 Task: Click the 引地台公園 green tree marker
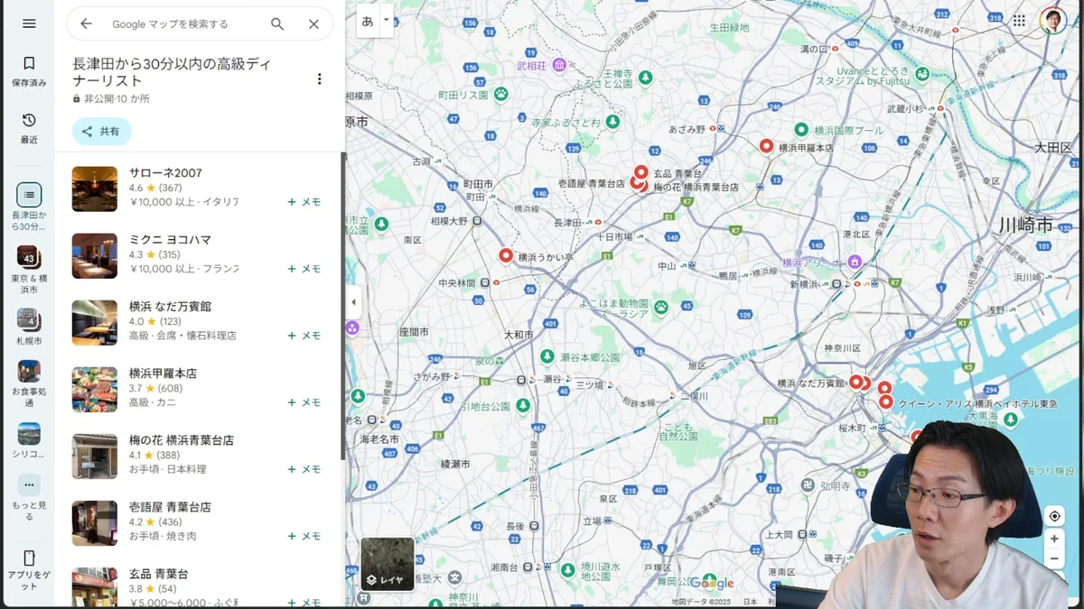(x=523, y=405)
